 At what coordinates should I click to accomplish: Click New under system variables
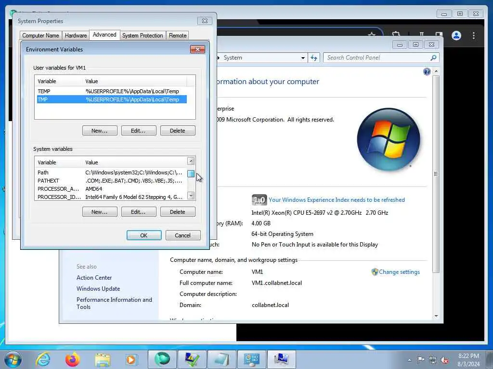pos(100,212)
